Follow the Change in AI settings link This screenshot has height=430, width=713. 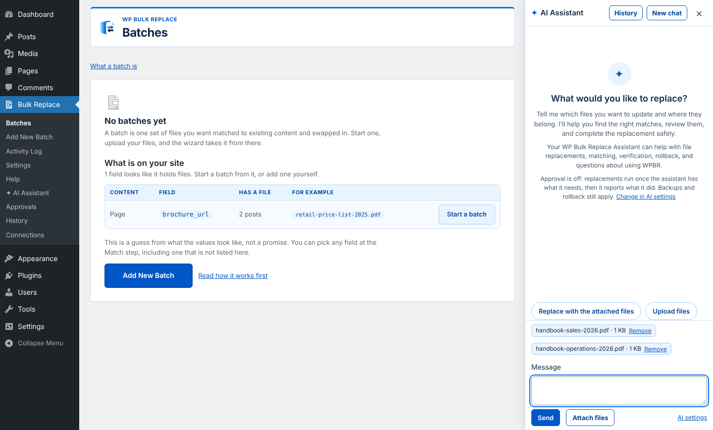click(646, 197)
